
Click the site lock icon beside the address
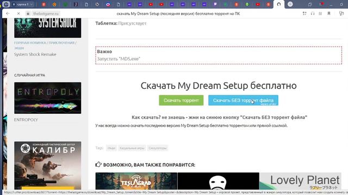pos(28,14)
